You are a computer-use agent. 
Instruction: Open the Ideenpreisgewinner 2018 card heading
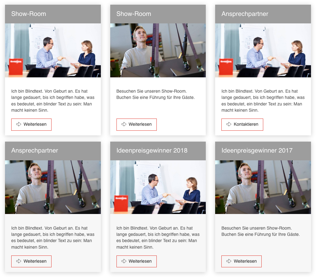point(152,151)
